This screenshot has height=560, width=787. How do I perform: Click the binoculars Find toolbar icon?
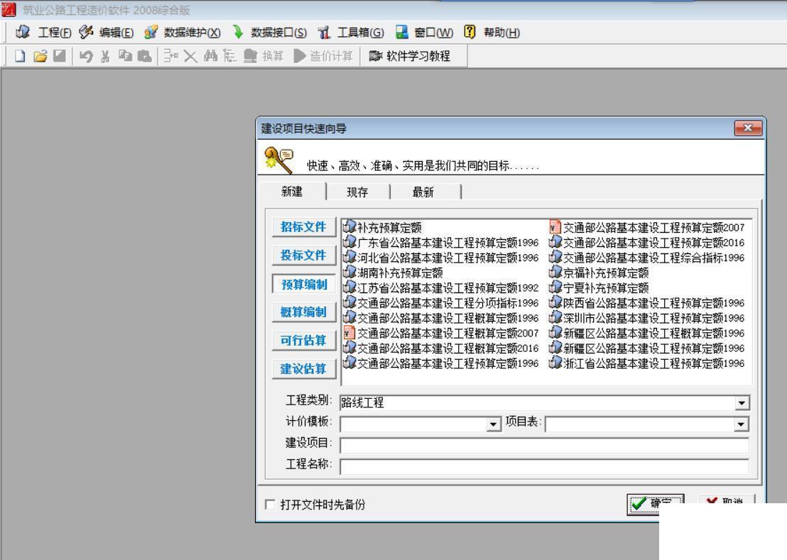211,56
